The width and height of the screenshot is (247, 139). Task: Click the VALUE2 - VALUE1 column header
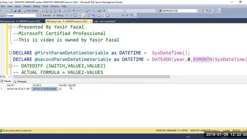(67, 85)
